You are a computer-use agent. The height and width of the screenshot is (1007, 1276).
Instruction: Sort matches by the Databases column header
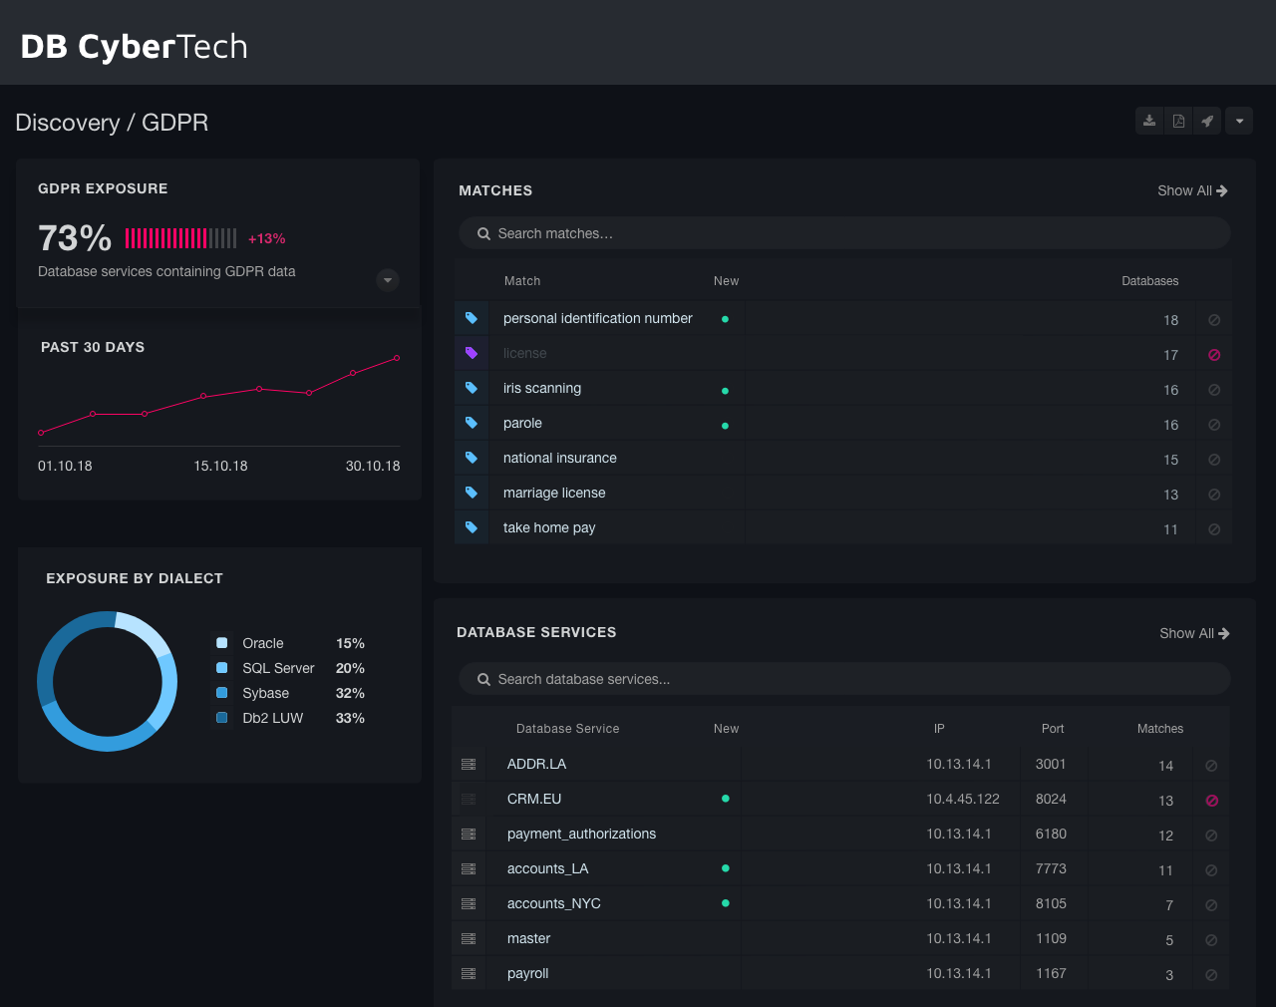click(1149, 281)
